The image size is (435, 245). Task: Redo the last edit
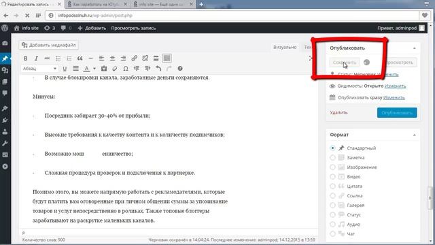click(169, 69)
